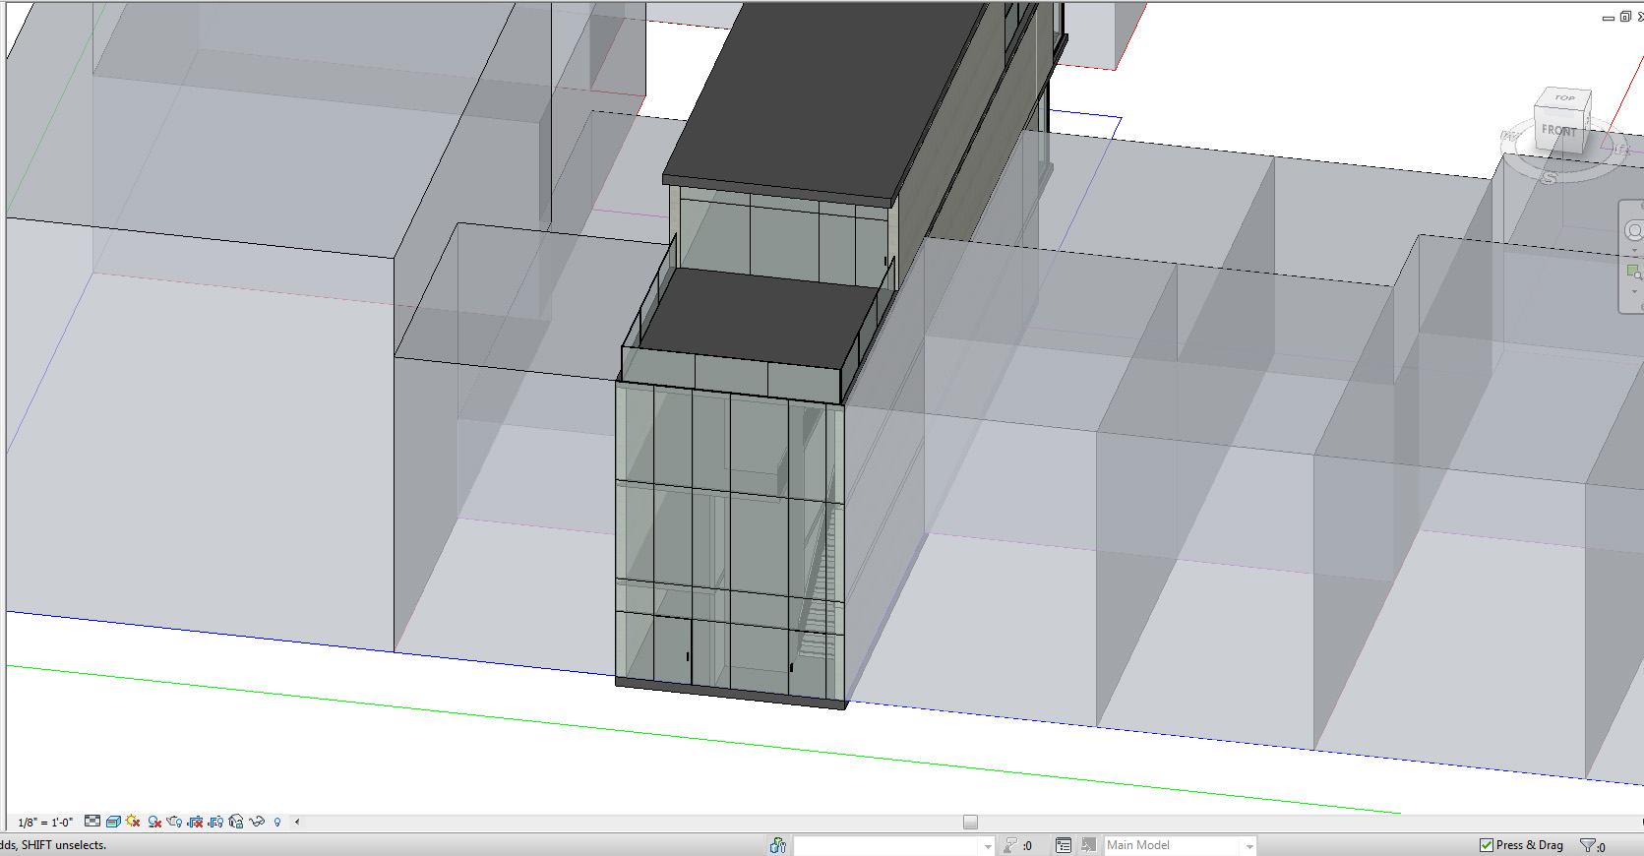Open the Visual Style menu

point(113,822)
